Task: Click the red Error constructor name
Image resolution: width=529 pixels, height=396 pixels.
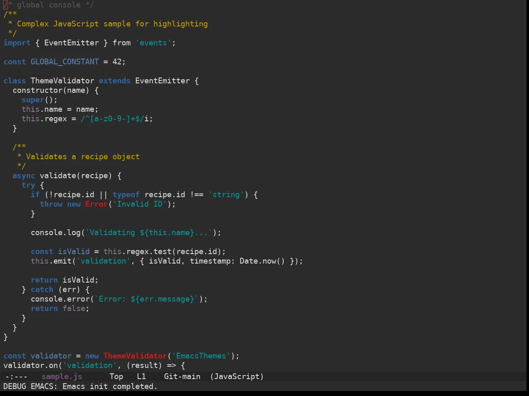Action: click(x=96, y=204)
